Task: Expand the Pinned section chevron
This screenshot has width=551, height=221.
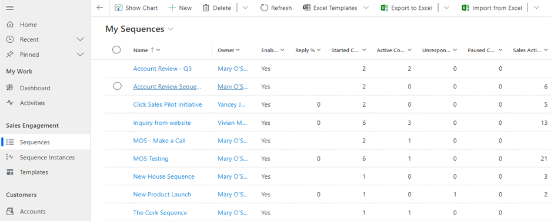Action: pos(80,55)
